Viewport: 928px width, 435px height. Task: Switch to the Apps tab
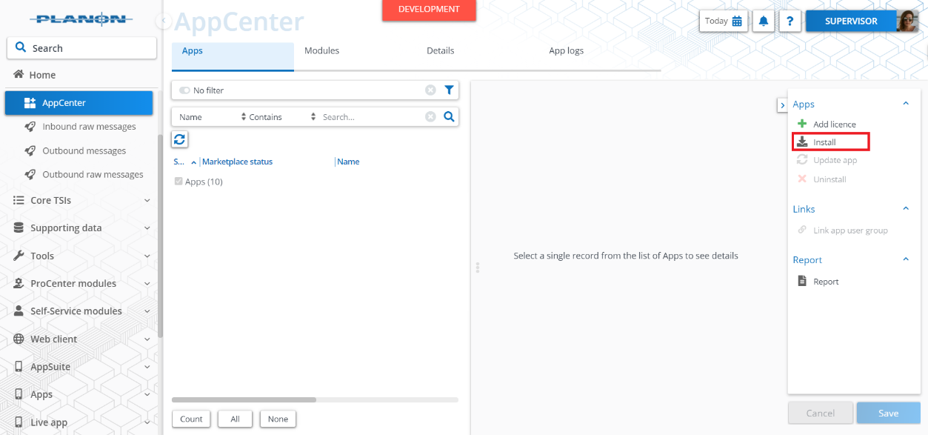pyautogui.click(x=233, y=56)
